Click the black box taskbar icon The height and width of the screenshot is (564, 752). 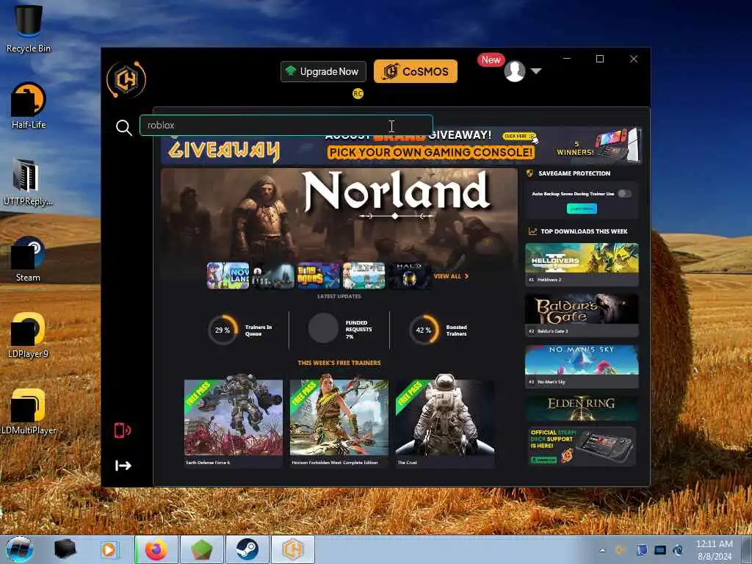[65, 549]
